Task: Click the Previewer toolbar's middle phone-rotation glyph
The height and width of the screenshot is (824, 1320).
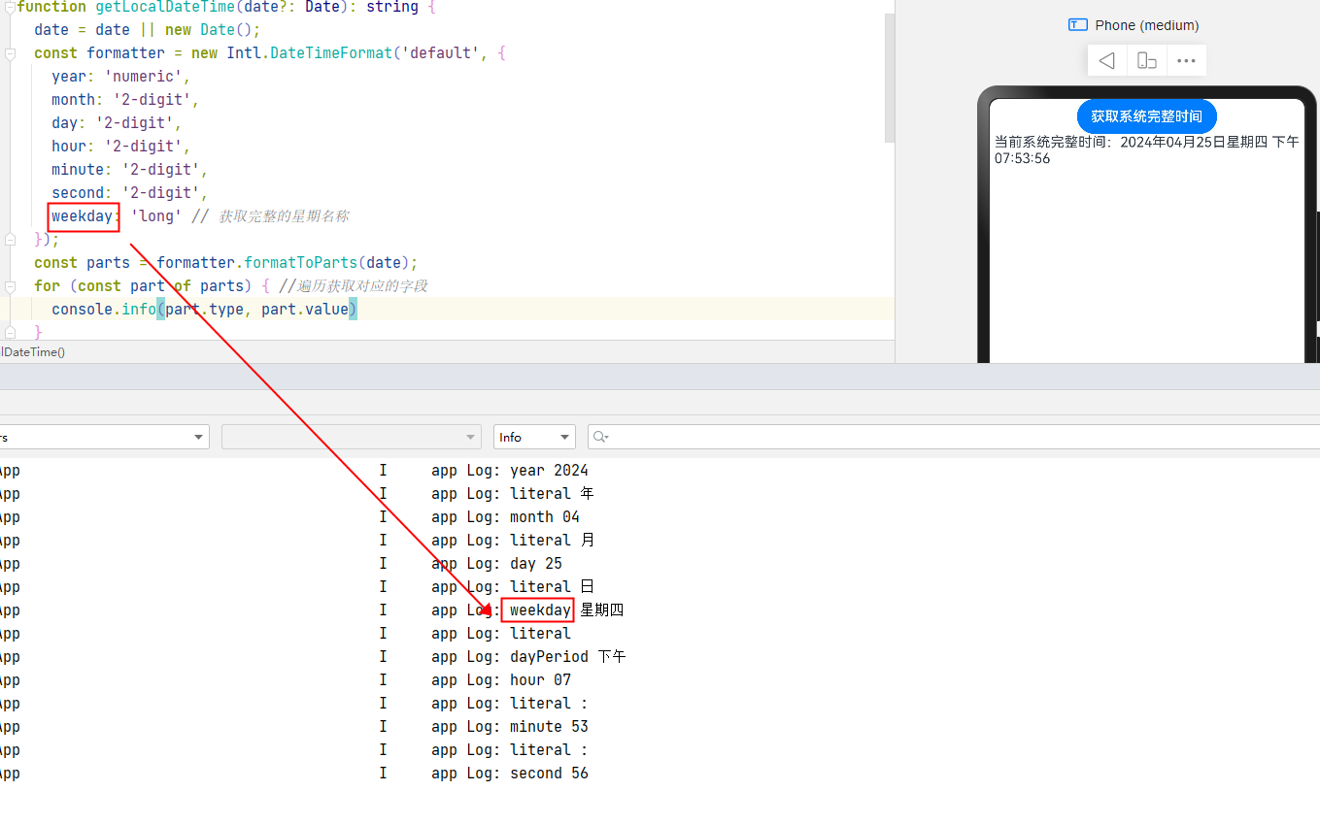Action: 1146,60
